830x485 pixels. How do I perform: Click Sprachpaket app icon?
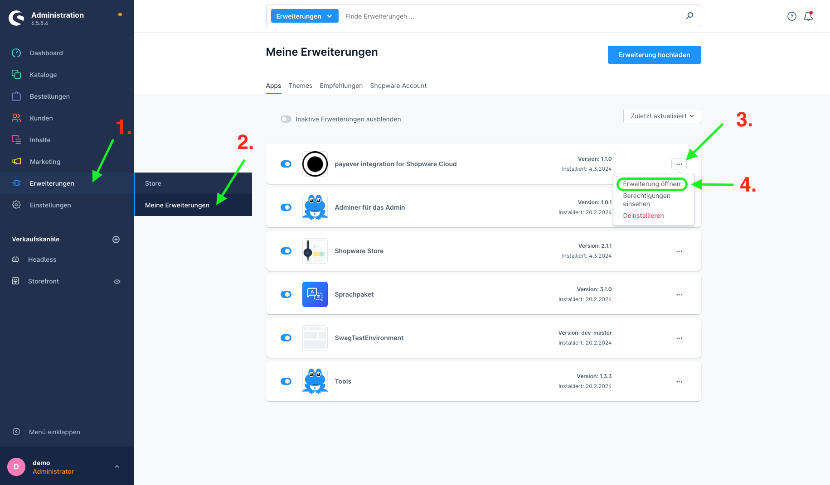[x=315, y=294]
